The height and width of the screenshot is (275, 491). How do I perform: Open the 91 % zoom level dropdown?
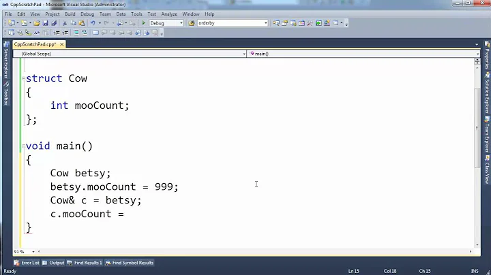(x=33, y=252)
